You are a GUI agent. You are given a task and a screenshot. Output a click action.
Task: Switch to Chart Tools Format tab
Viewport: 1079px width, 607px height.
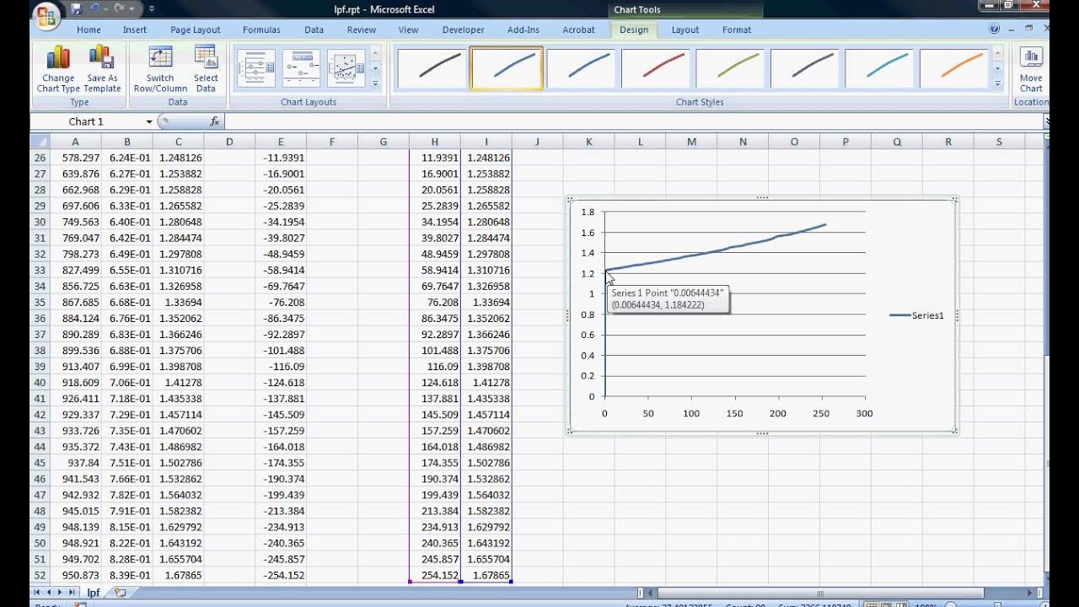click(x=737, y=30)
